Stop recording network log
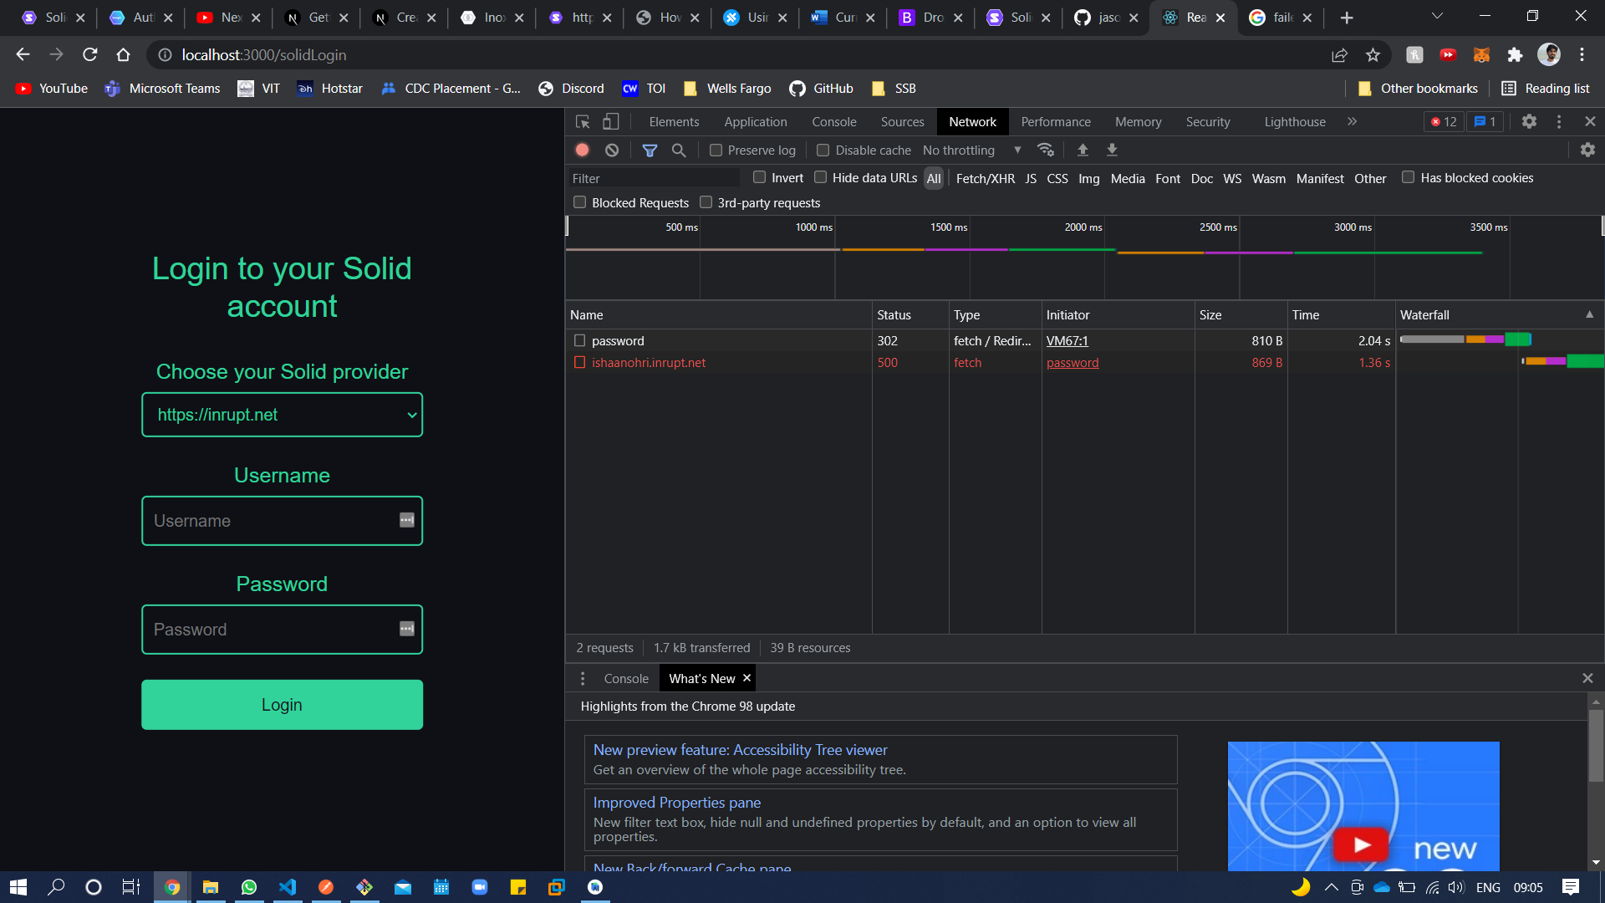1605x903 pixels. tap(583, 150)
